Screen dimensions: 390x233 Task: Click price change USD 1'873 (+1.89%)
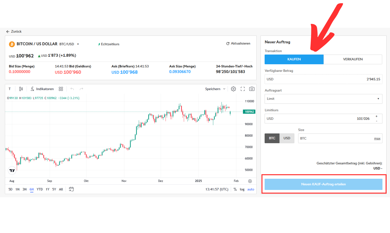click(x=57, y=55)
